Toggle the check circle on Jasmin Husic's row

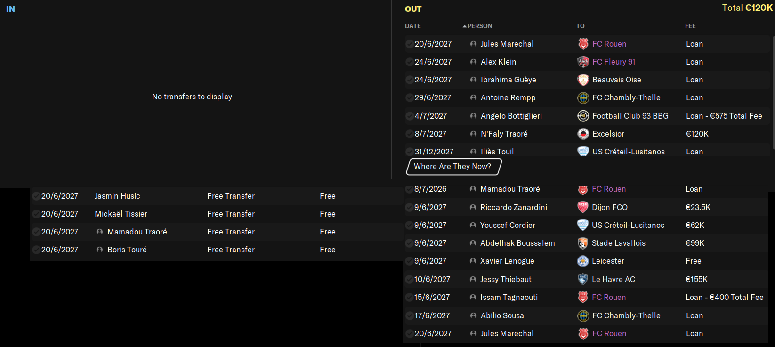coord(36,196)
